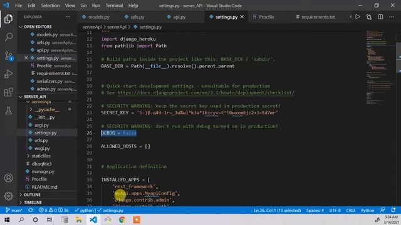Open the Testing flask view
The height and width of the screenshot is (225, 401).
8,111
